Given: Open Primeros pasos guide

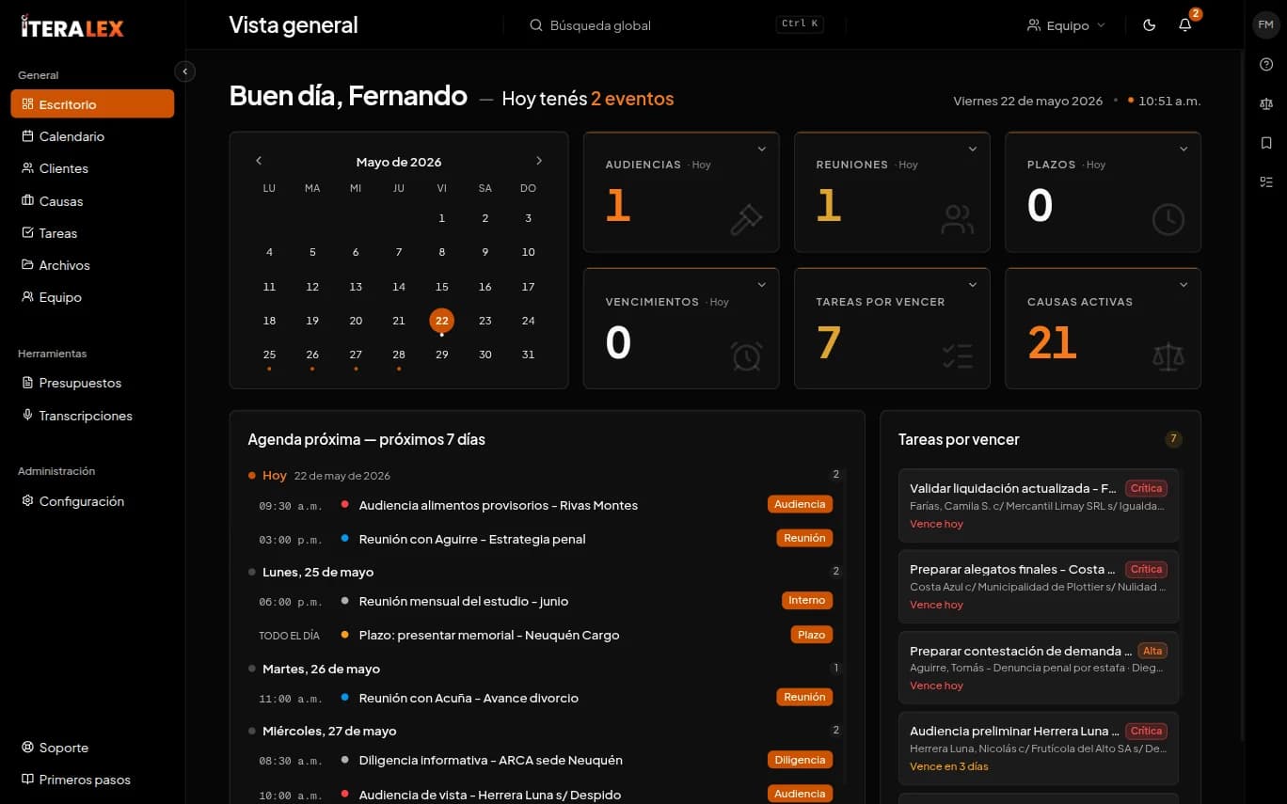Looking at the screenshot, I should (x=92, y=780).
